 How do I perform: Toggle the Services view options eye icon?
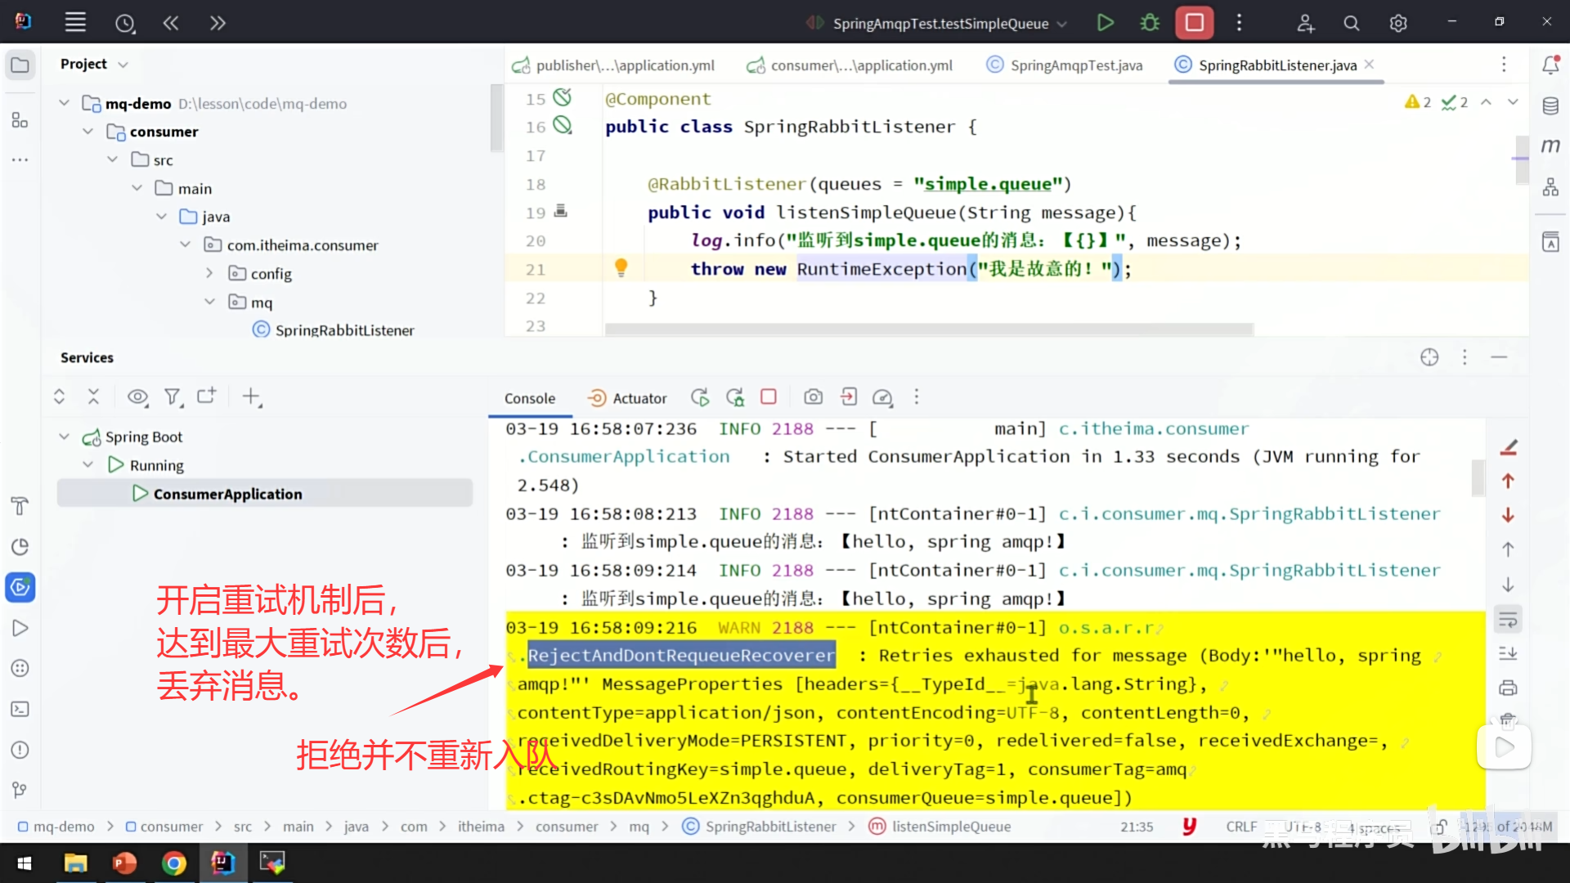click(137, 397)
